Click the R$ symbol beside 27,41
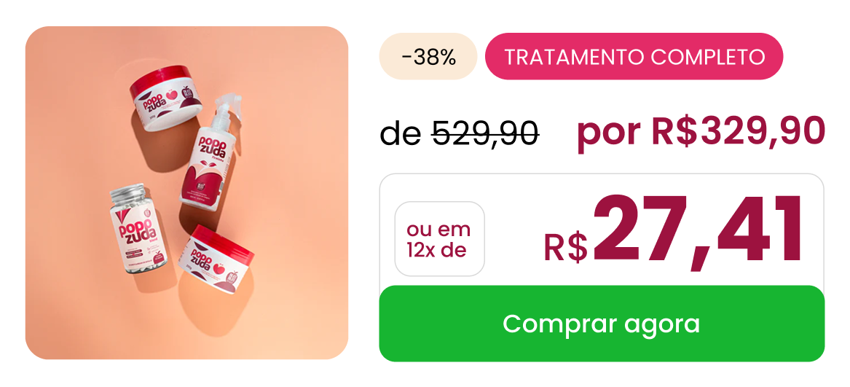 566,246
